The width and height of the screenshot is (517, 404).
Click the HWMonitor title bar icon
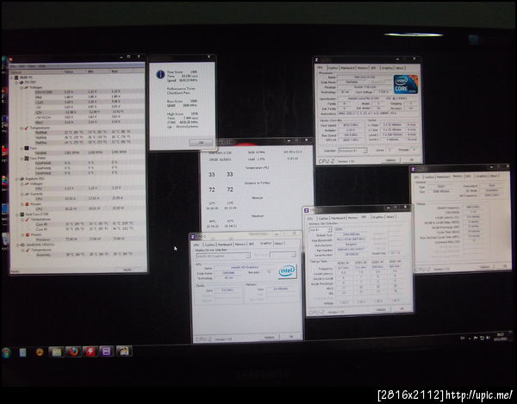[11, 59]
